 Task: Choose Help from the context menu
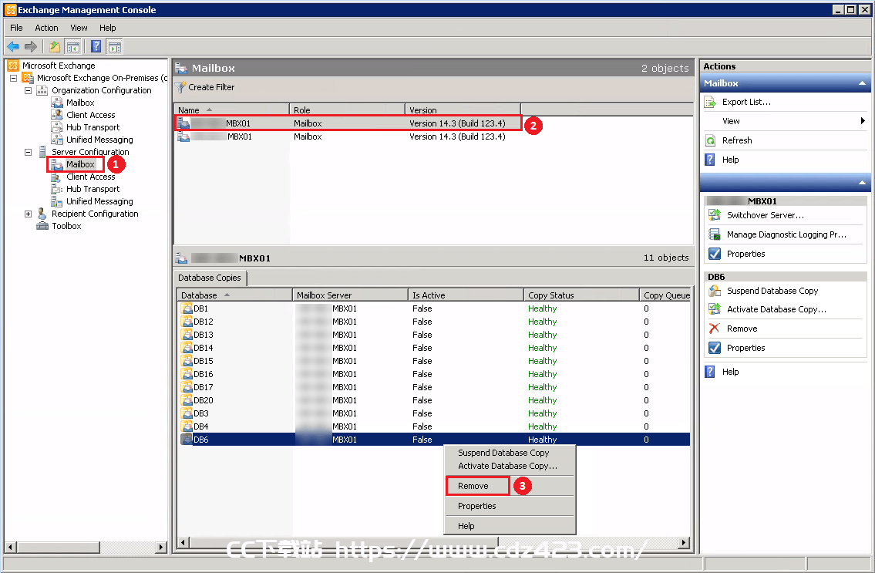(x=466, y=526)
